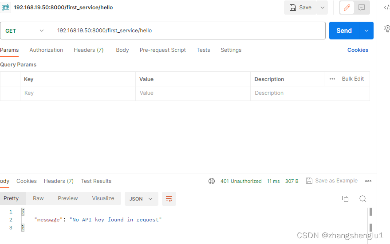
Task: Toggle the line wrap icon
Action: tap(169, 199)
